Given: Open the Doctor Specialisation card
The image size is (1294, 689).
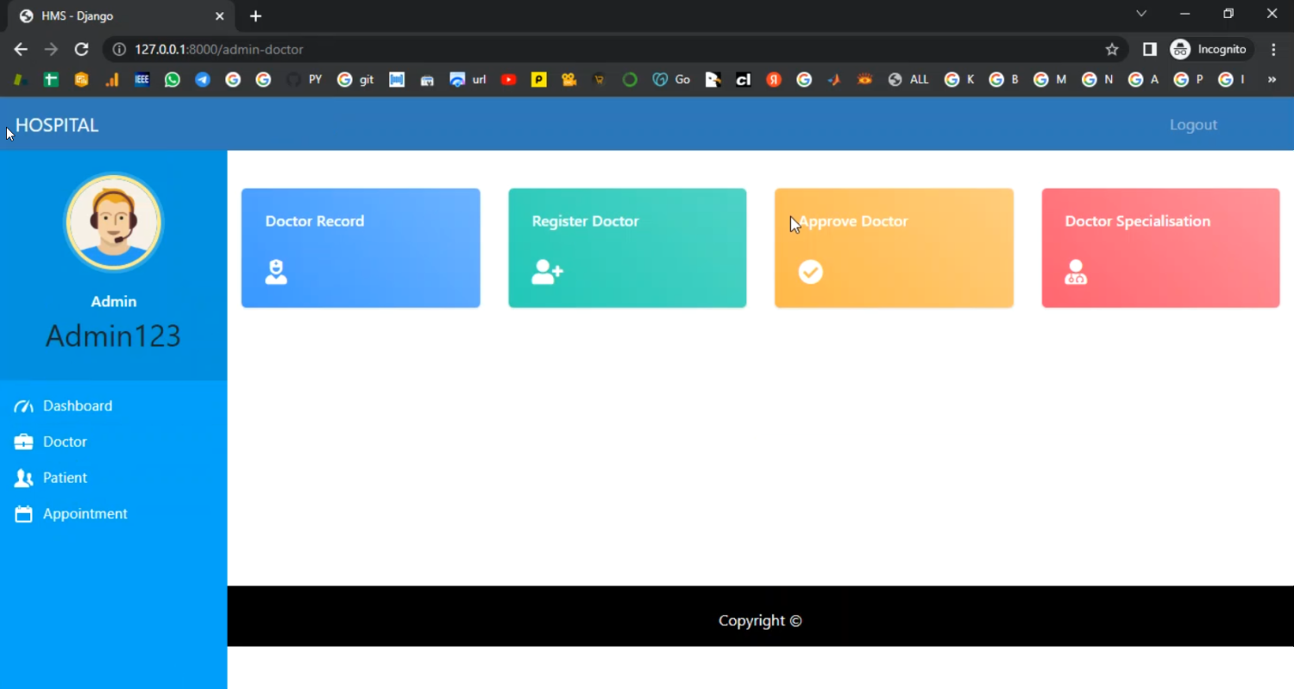Looking at the screenshot, I should [1160, 248].
